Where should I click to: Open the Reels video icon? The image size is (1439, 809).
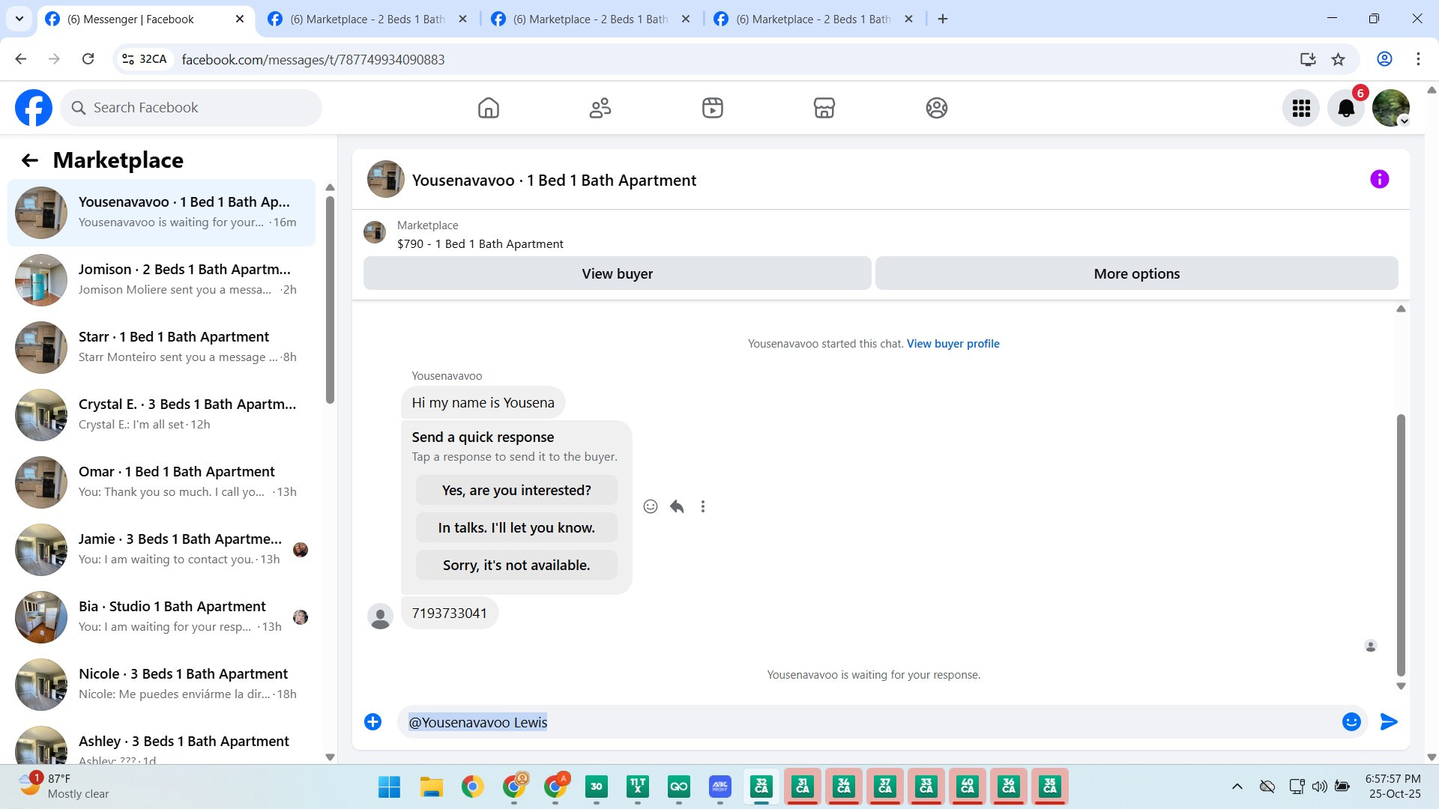click(712, 108)
